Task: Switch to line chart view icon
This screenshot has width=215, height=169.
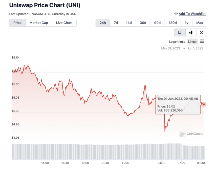Action: (180, 33)
